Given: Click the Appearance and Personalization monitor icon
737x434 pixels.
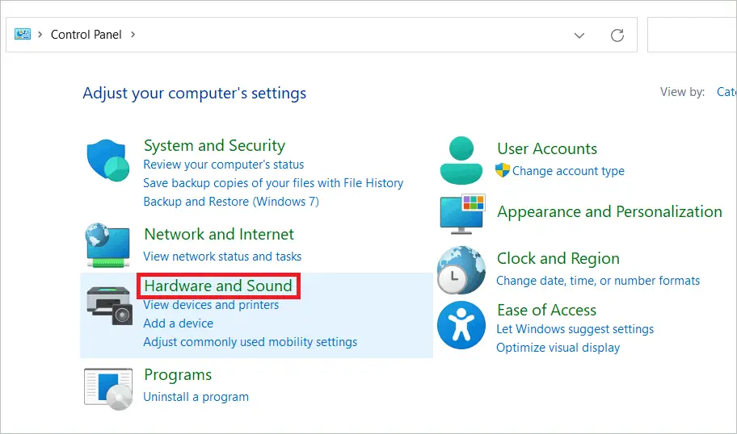Looking at the screenshot, I should (462, 214).
